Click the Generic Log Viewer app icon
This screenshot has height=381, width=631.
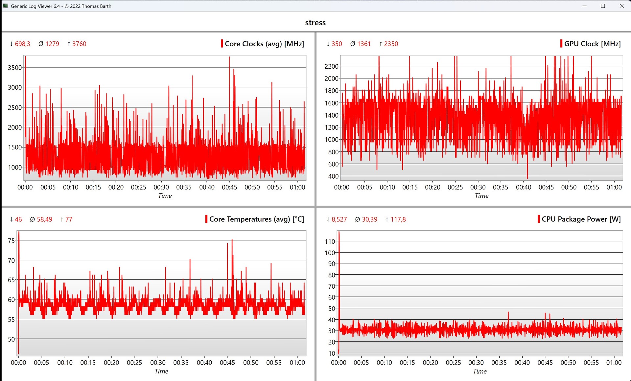pyautogui.click(x=5, y=6)
